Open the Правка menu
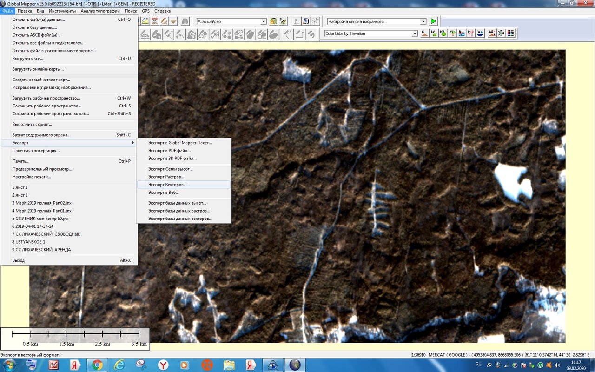 click(x=25, y=11)
